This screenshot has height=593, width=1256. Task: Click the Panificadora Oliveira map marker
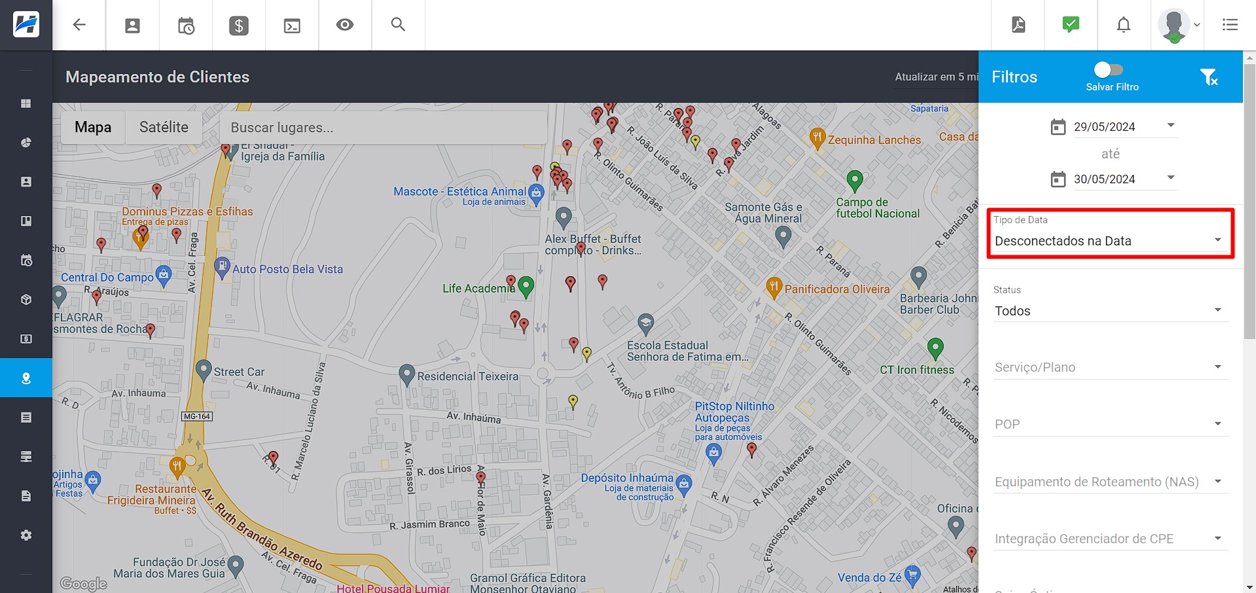[774, 287]
